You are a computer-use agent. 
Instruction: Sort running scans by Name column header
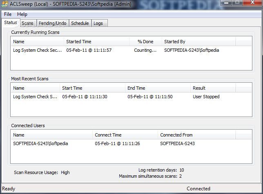coord(37,42)
